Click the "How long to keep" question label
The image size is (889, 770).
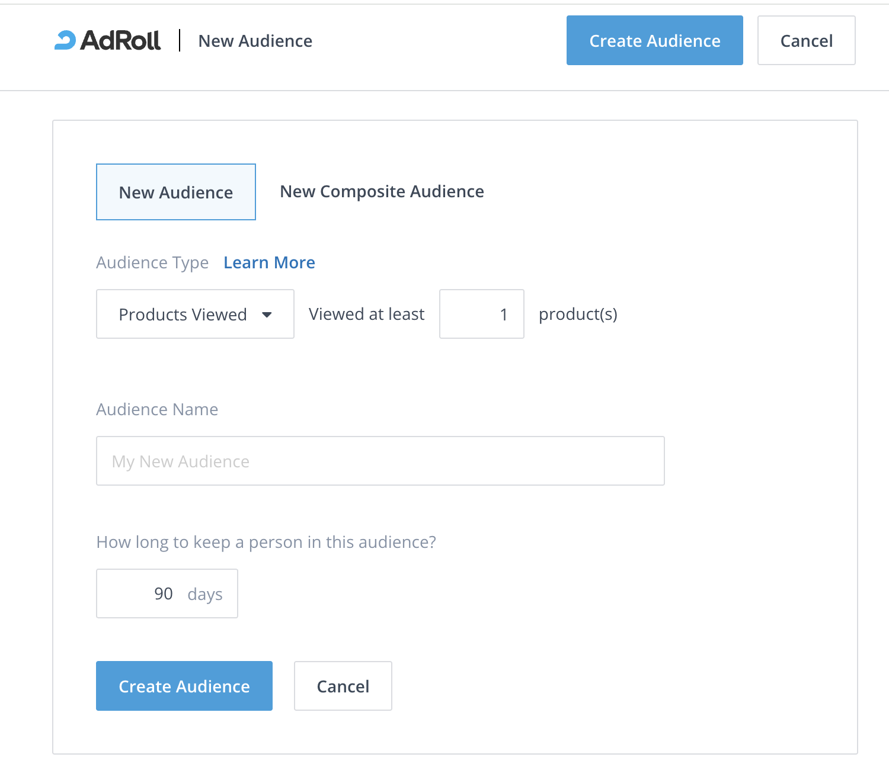(266, 542)
